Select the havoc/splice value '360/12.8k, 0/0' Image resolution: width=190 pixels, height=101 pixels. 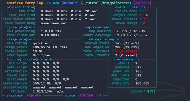pyautogui.click(x=47, y=83)
